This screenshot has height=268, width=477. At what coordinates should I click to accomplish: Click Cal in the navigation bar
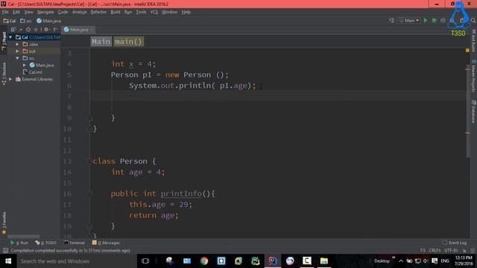click(10, 21)
